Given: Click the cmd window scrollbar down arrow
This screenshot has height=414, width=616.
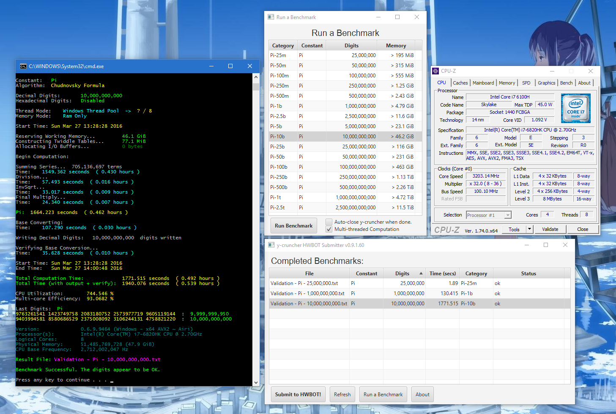Looking at the screenshot, I should click(256, 382).
